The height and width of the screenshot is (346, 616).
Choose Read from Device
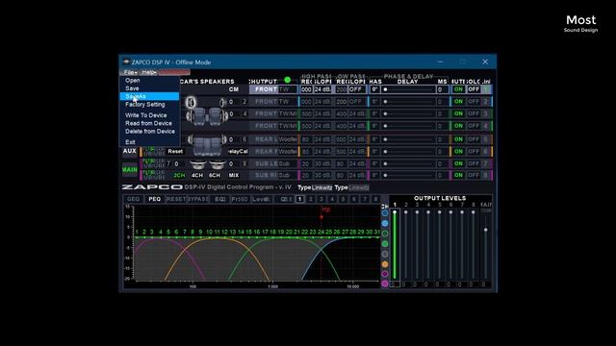[x=148, y=123]
